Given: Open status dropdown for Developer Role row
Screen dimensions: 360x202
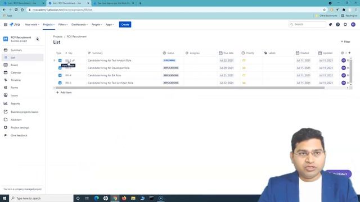Looking at the screenshot, I should 171,68.
